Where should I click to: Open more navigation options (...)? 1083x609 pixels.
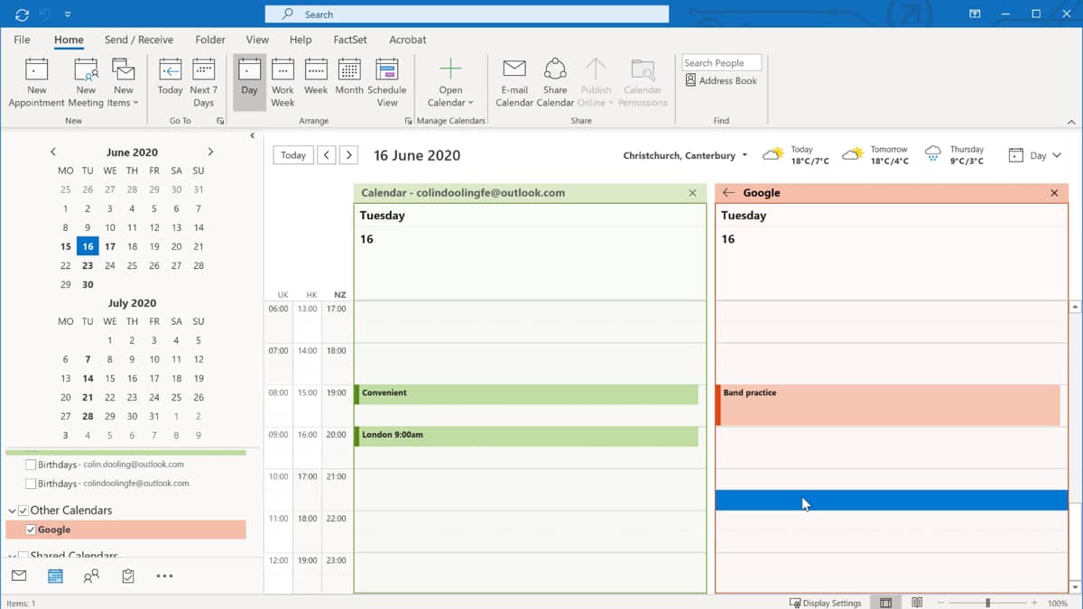pyautogui.click(x=164, y=576)
